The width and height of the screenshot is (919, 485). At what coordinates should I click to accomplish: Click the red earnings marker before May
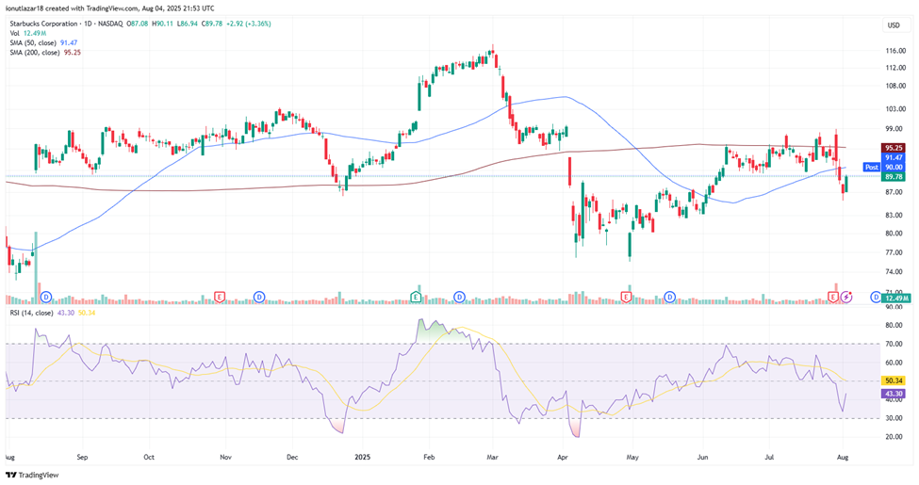coord(627,297)
